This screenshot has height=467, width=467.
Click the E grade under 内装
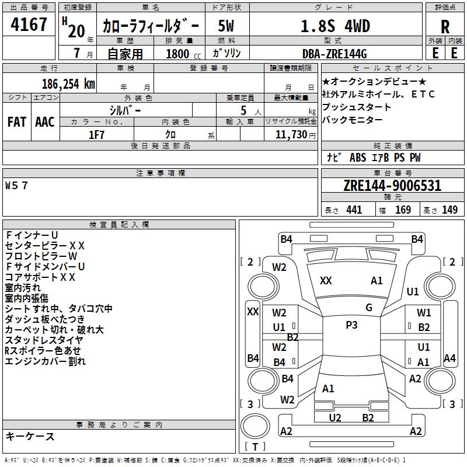tap(454, 53)
